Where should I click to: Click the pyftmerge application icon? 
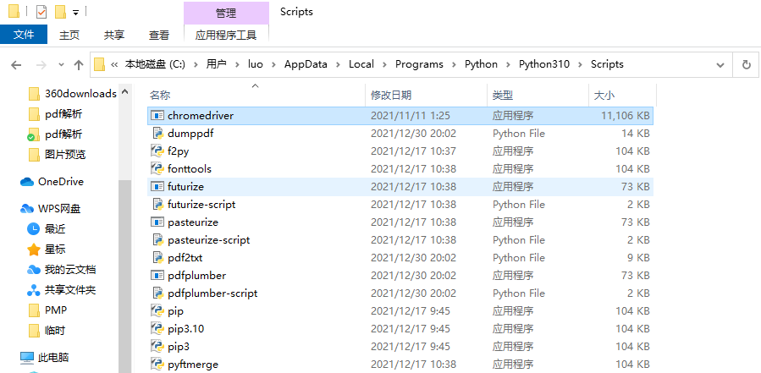[157, 365]
